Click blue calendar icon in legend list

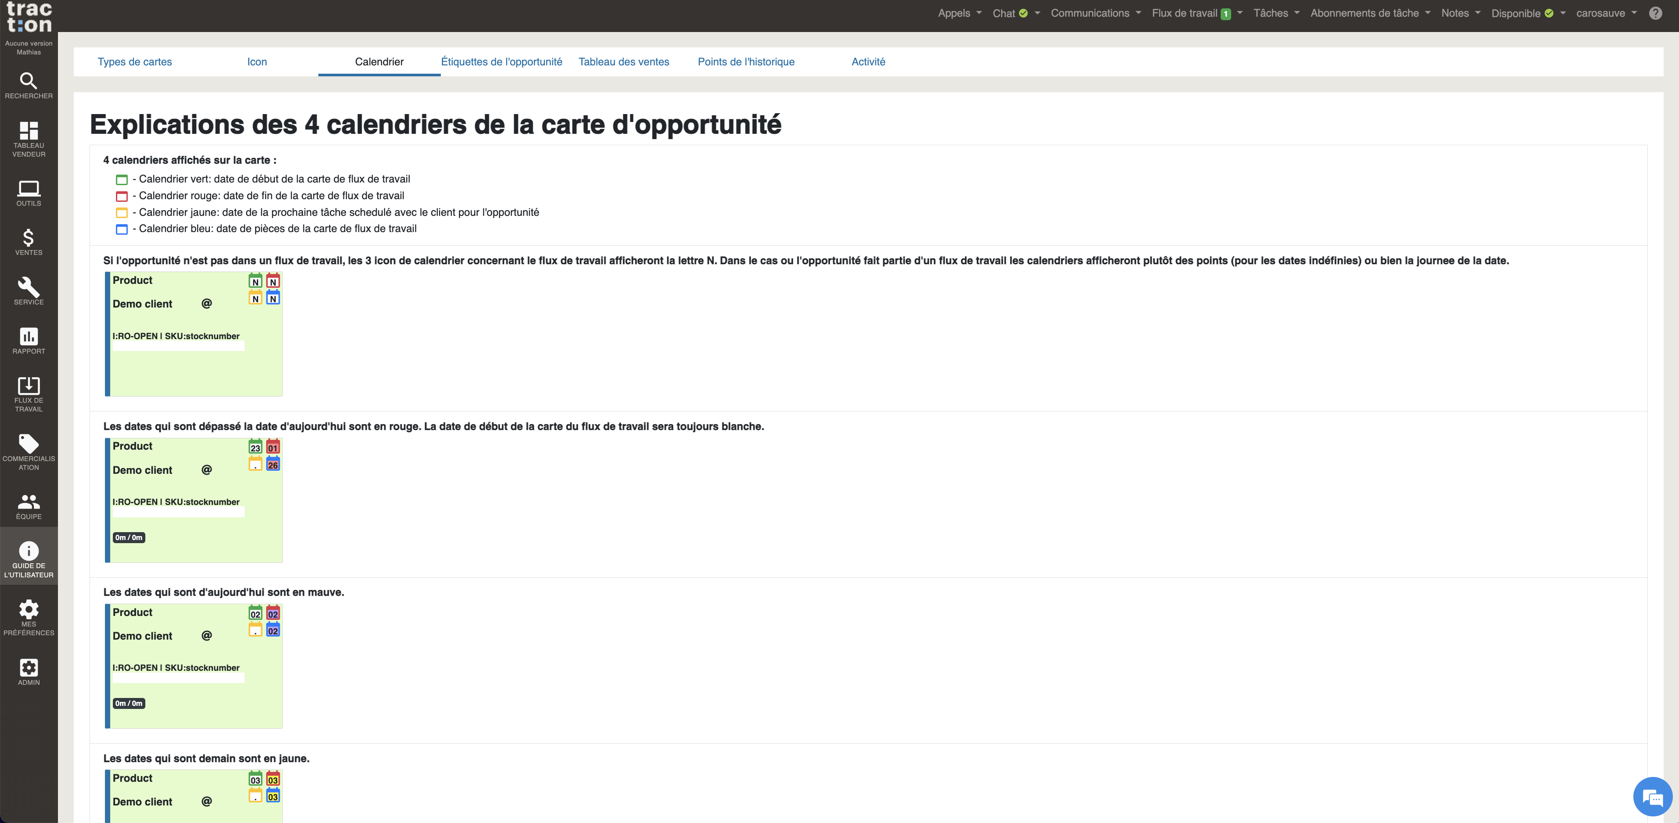coord(121,229)
